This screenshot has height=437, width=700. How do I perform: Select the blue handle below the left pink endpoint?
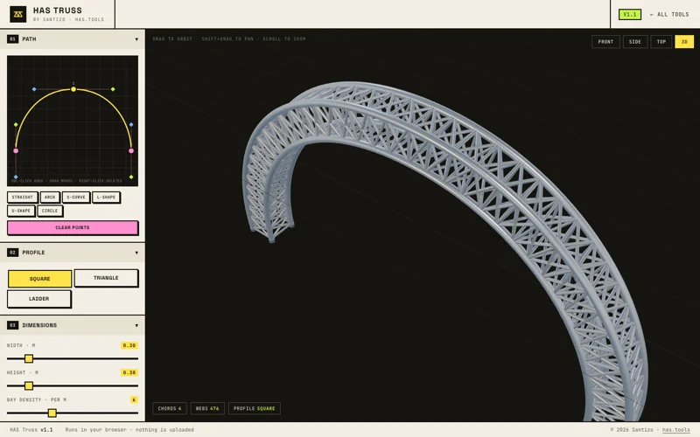[x=16, y=177]
